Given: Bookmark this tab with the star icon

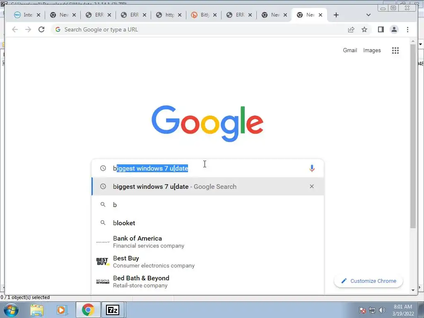Looking at the screenshot, I should pos(364,29).
